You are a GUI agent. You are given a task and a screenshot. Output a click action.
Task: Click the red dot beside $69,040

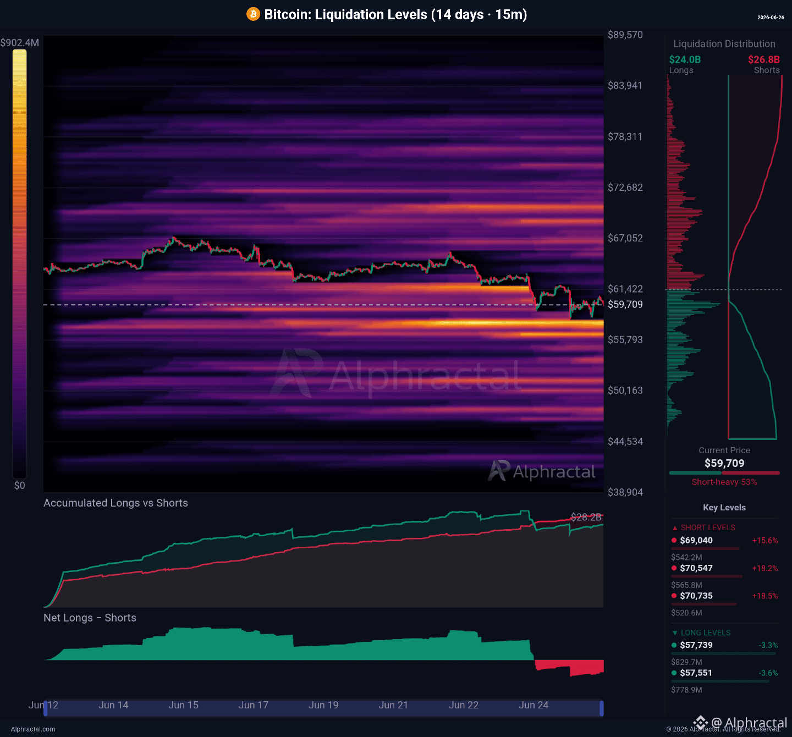[x=674, y=541]
